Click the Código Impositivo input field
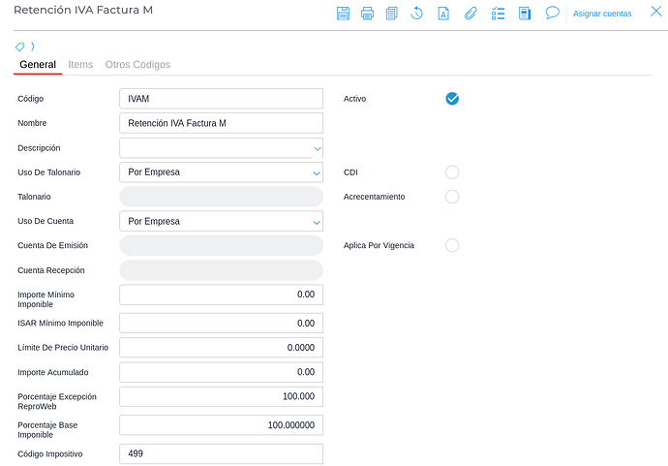 [x=221, y=454]
